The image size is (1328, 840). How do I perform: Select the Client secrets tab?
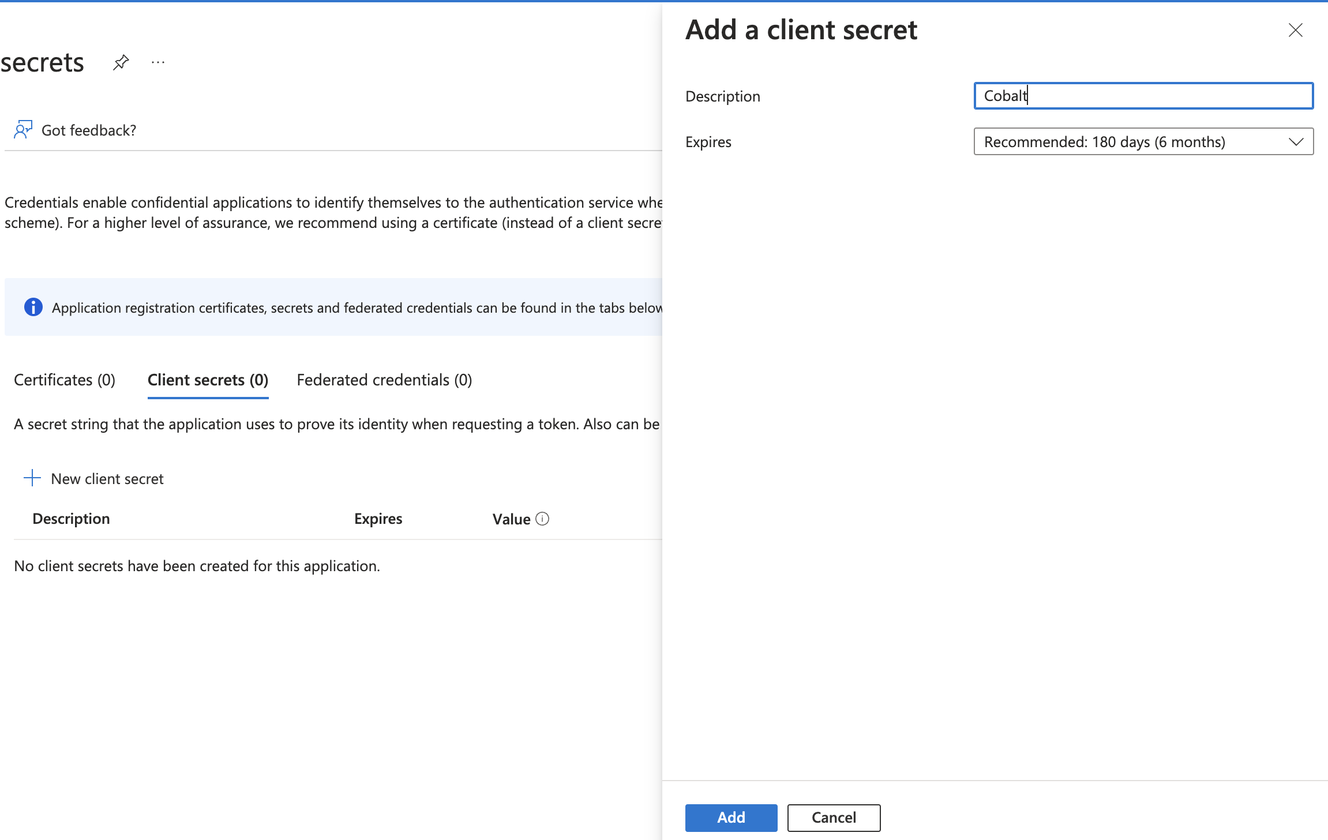pyautogui.click(x=208, y=380)
